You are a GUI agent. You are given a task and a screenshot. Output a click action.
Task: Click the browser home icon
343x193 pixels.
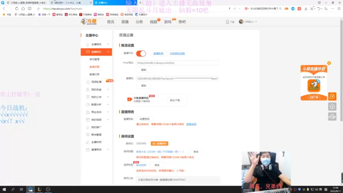pos(23,9)
